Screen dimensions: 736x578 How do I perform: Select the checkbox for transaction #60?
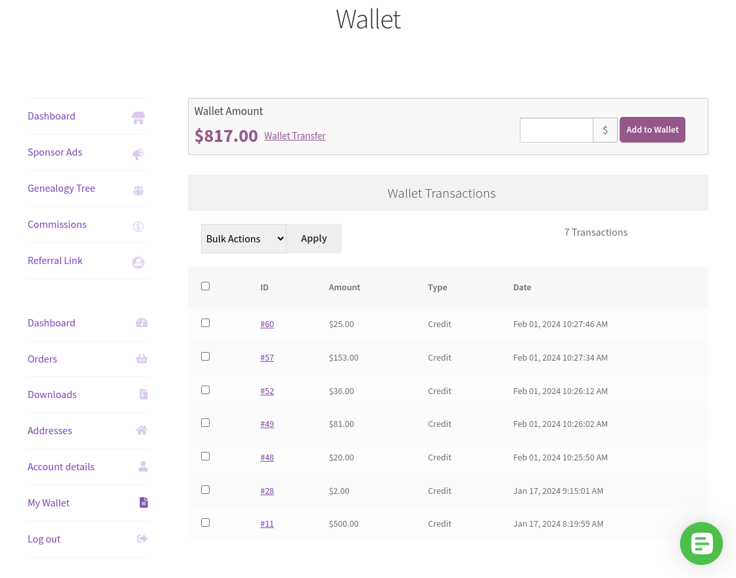pos(205,322)
